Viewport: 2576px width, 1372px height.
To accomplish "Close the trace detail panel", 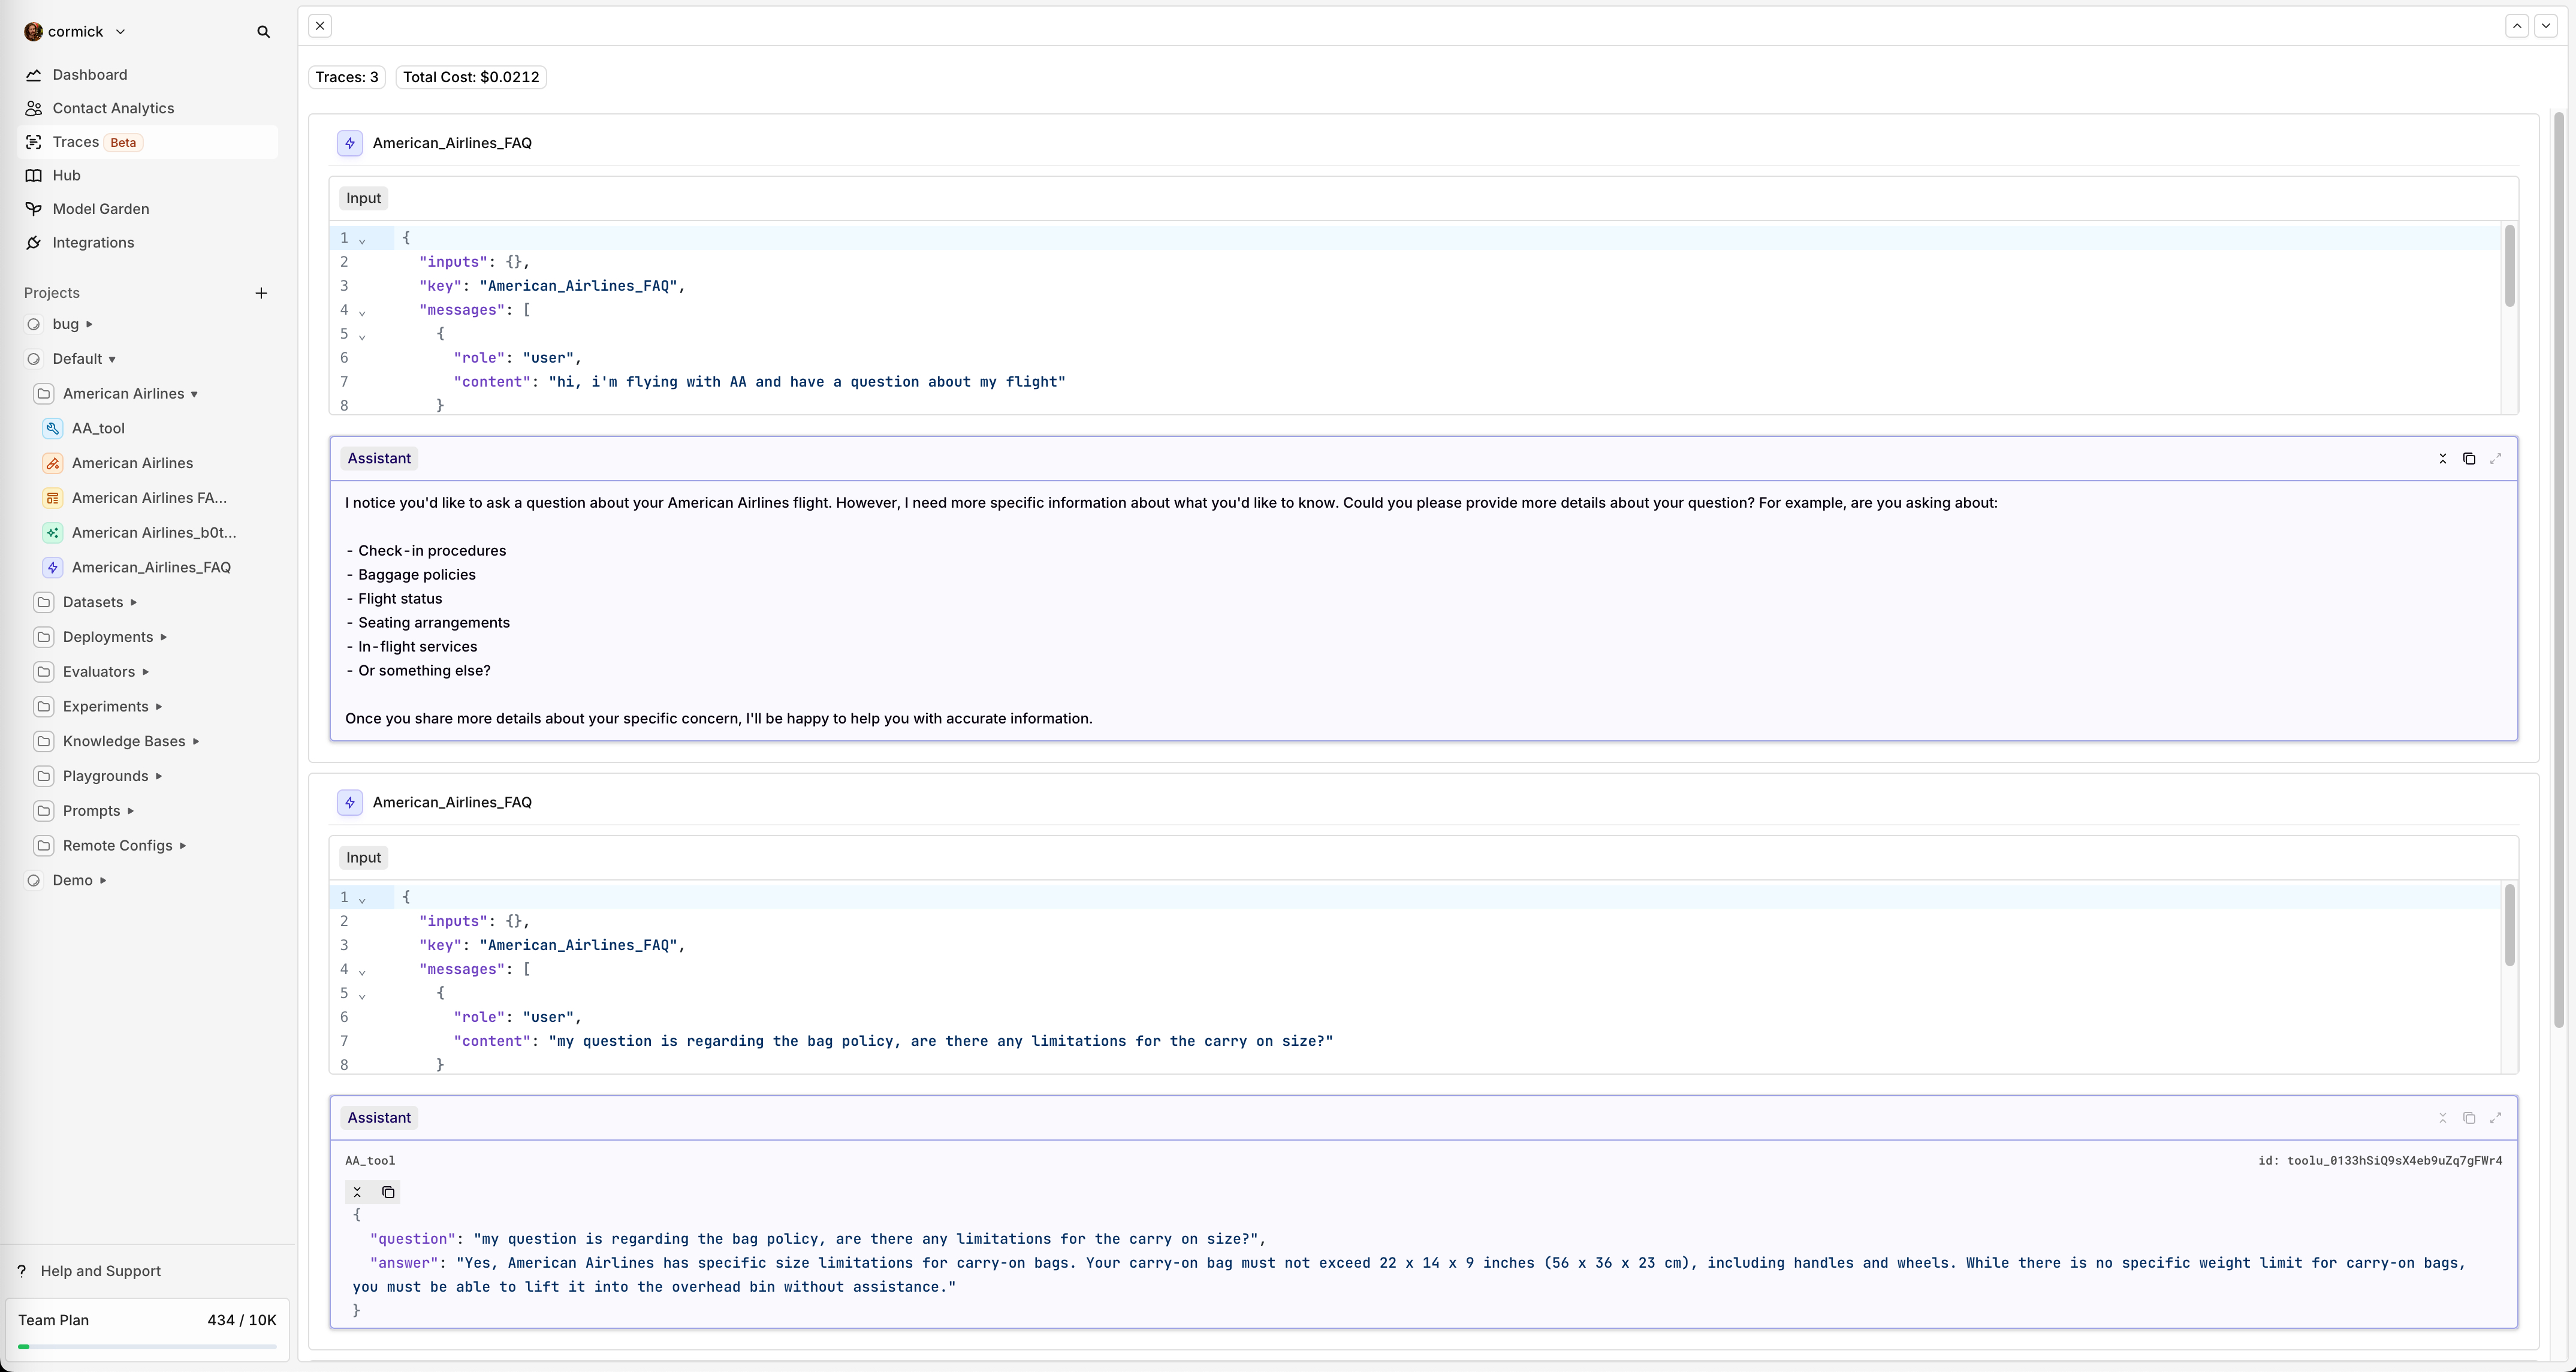I will [x=320, y=26].
